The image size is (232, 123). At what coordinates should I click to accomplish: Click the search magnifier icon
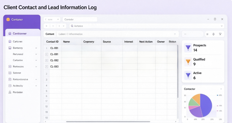click(72, 26)
